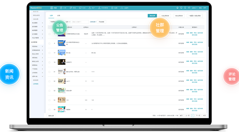The width and height of the screenshot is (239, 137).
Task: Open the admin account dropdown
Action: click(x=195, y=8)
